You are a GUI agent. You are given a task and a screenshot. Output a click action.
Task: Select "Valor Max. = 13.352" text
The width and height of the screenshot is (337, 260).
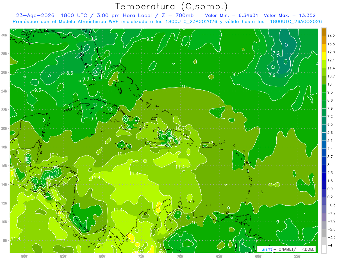tap(290, 15)
